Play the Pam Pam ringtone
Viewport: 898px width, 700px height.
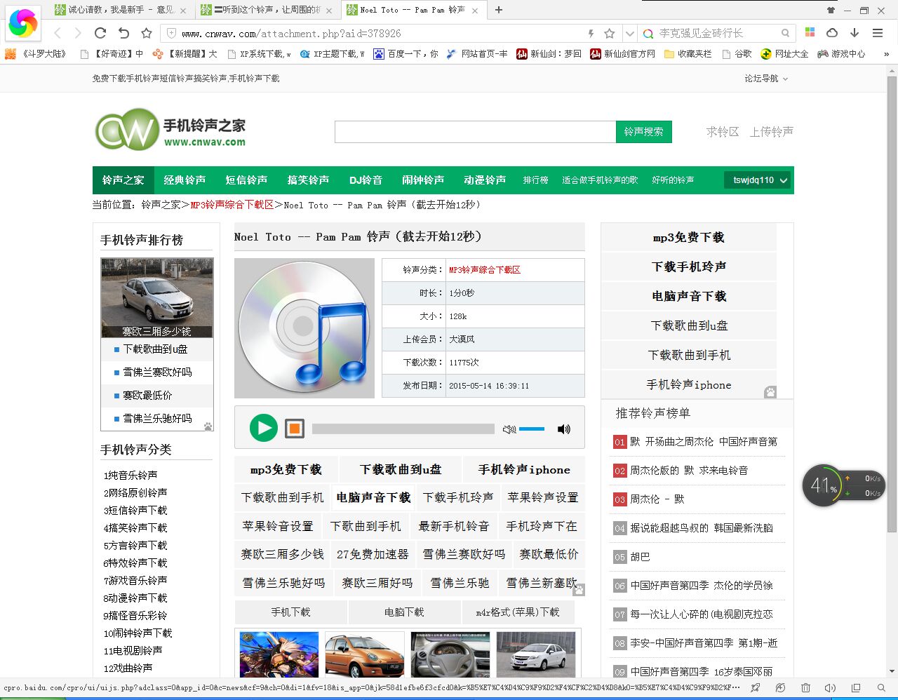click(264, 428)
